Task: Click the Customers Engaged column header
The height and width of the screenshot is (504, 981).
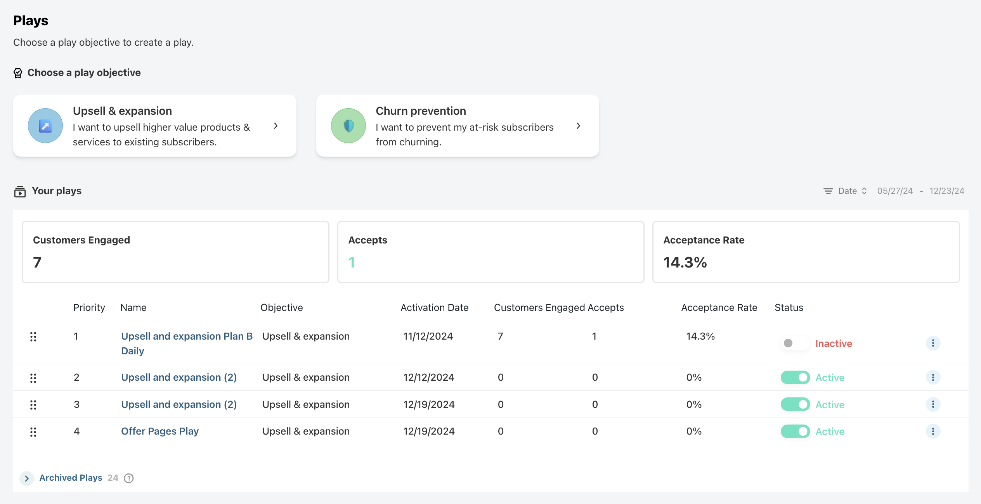Action: [539, 307]
